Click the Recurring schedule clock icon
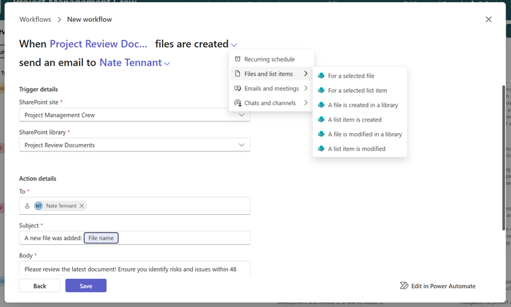 pos(237,59)
